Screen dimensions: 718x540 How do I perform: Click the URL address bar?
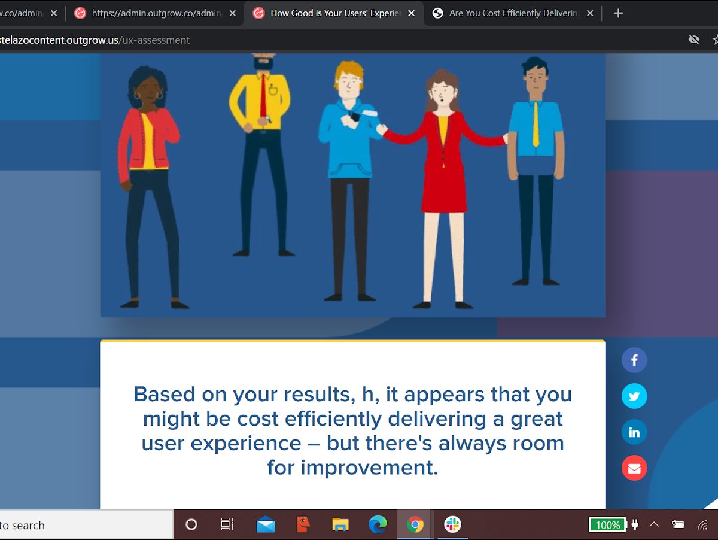(x=299, y=40)
